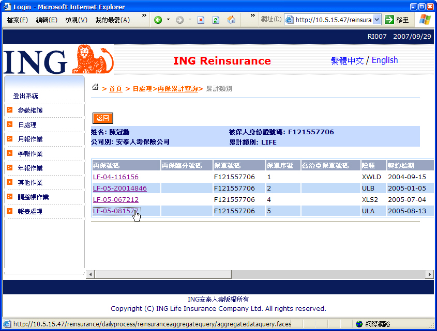Click the horizontal scrollbar right arrow
This screenshot has height=331, width=437.
point(429,275)
